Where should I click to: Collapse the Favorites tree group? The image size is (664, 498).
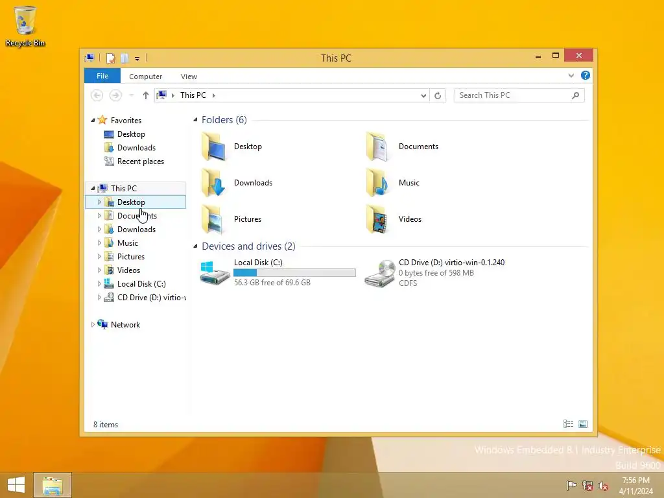[93, 120]
